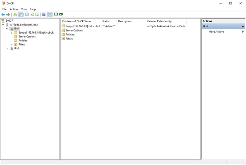Expand the Filters node in the tree

pos(11,45)
